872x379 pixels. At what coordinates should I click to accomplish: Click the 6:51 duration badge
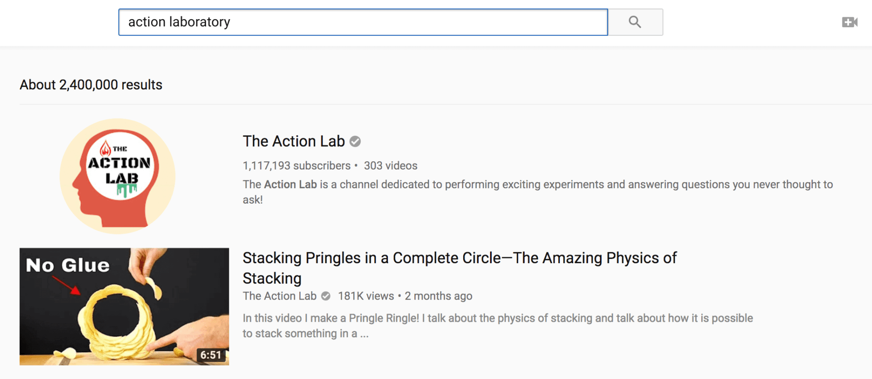[211, 355]
